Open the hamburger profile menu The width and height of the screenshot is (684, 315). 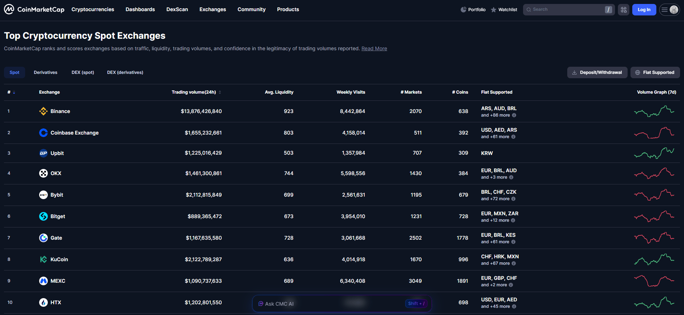click(670, 10)
